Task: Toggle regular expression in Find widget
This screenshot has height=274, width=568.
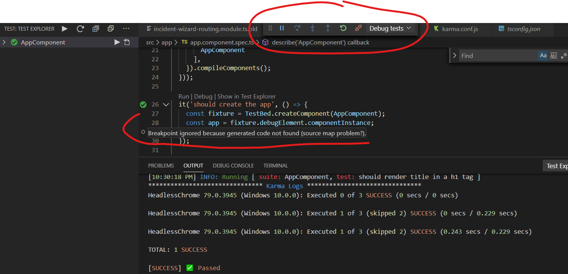Action: click(563, 56)
